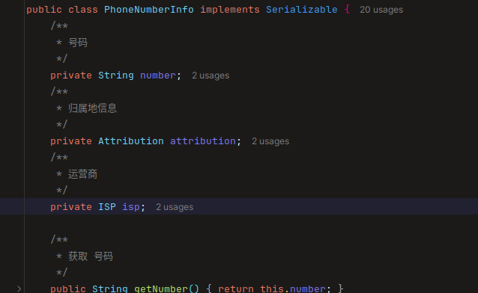
Task: Click the implements keyword
Action: tap(229, 10)
